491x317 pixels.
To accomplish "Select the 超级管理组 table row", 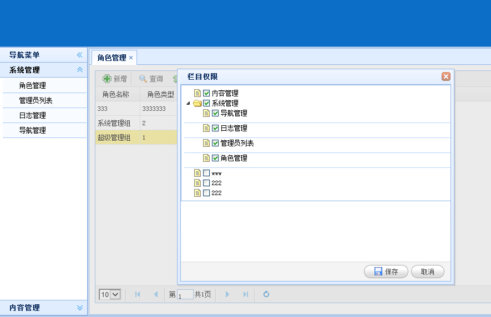I will pos(136,137).
